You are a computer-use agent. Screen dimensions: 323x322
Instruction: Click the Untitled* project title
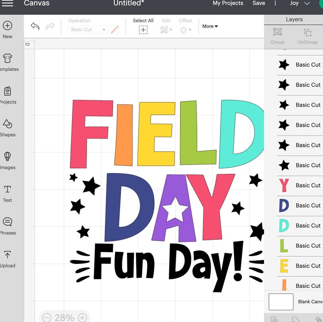[129, 3]
